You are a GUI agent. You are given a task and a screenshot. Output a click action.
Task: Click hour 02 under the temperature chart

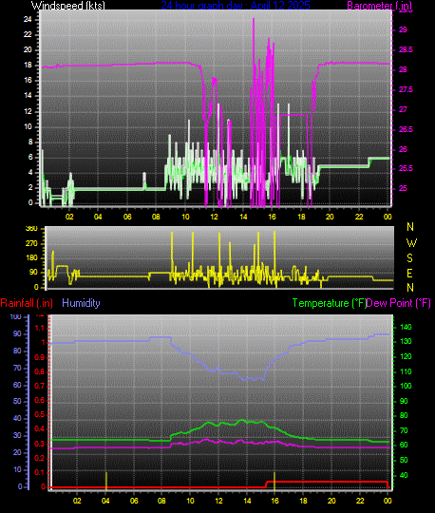pyautogui.click(x=77, y=501)
